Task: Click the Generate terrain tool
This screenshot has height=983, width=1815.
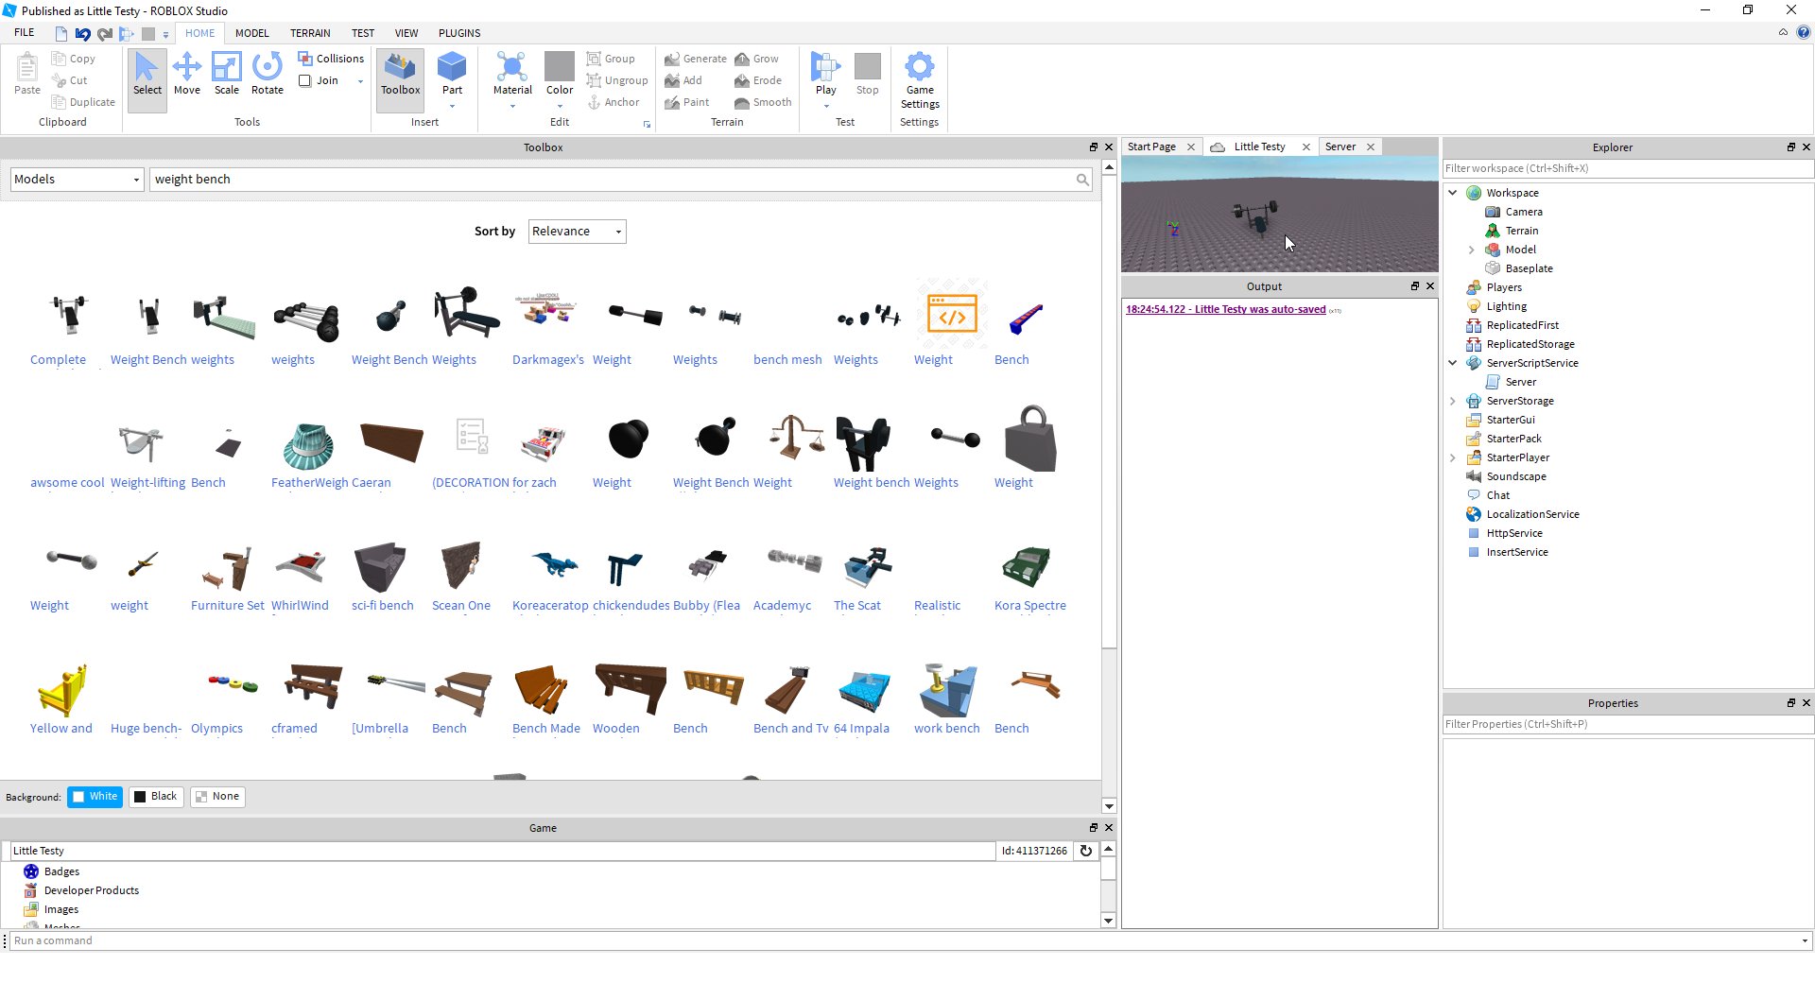Action: (695, 59)
